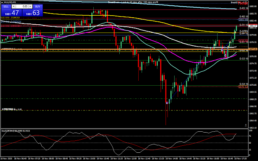Click the LONDON session label
258x161 pixels.
pyautogui.click(x=11, y=22)
